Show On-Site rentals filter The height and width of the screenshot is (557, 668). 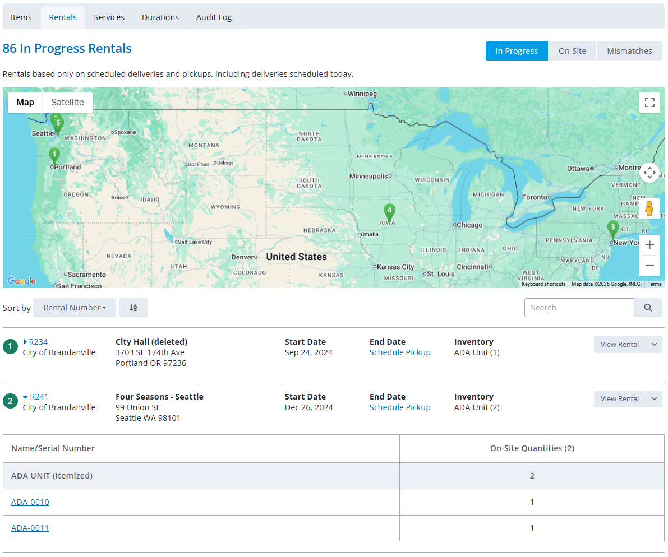coord(572,51)
